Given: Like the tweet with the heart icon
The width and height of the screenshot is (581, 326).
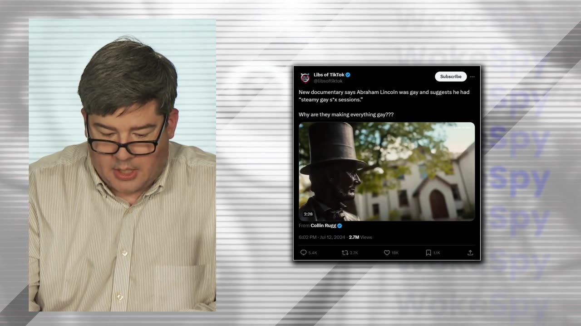Looking at the screenshot, I should point(391,253).
